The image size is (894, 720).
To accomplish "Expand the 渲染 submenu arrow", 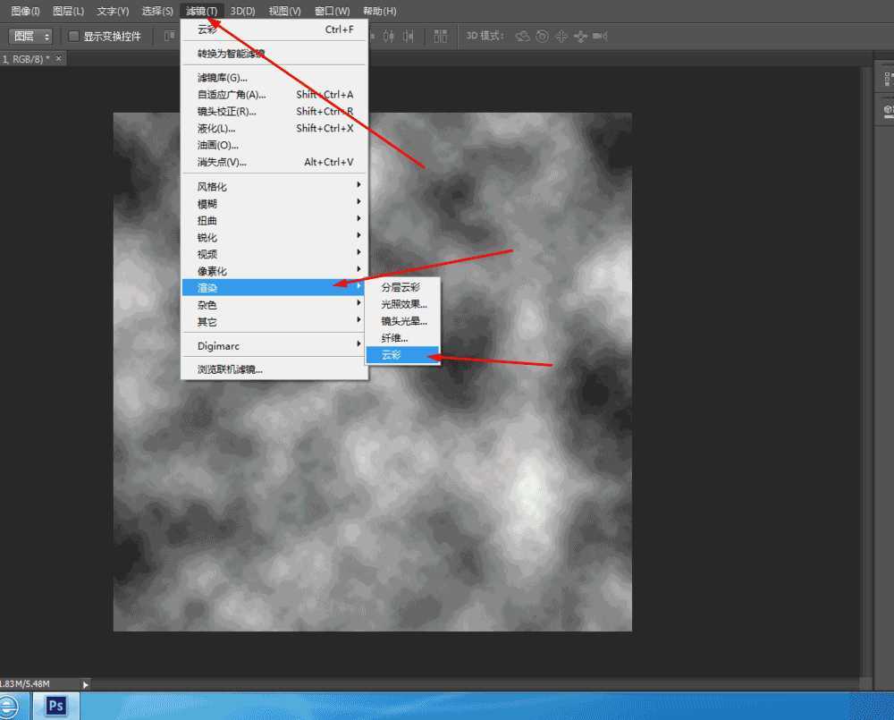I will click(361, 287).
